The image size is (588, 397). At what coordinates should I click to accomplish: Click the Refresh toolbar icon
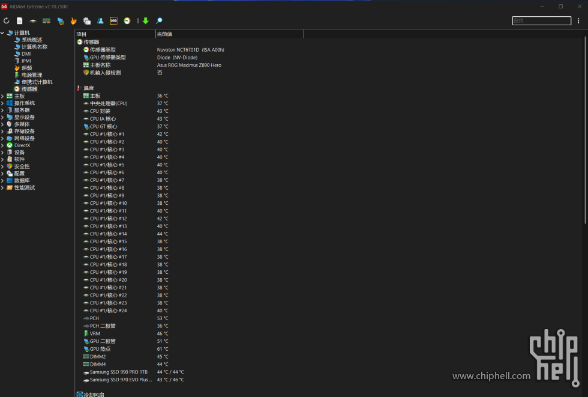click(7, 20)
